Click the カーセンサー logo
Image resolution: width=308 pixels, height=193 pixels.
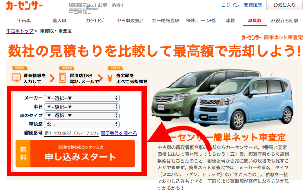tap(24, 5)
